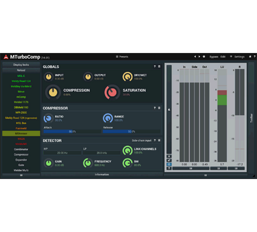Select the Fairmeld device
257x232 pixels.
point(21,128)
